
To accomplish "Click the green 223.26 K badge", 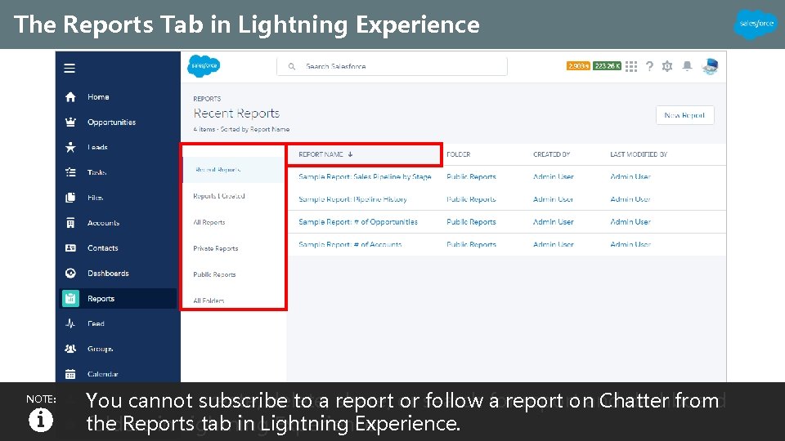I will [x=608, y=66].
